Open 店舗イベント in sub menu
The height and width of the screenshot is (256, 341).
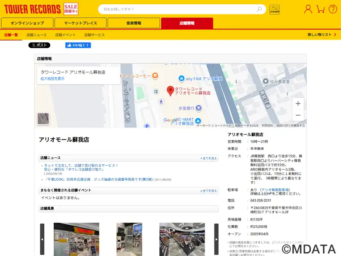point(65,35)
